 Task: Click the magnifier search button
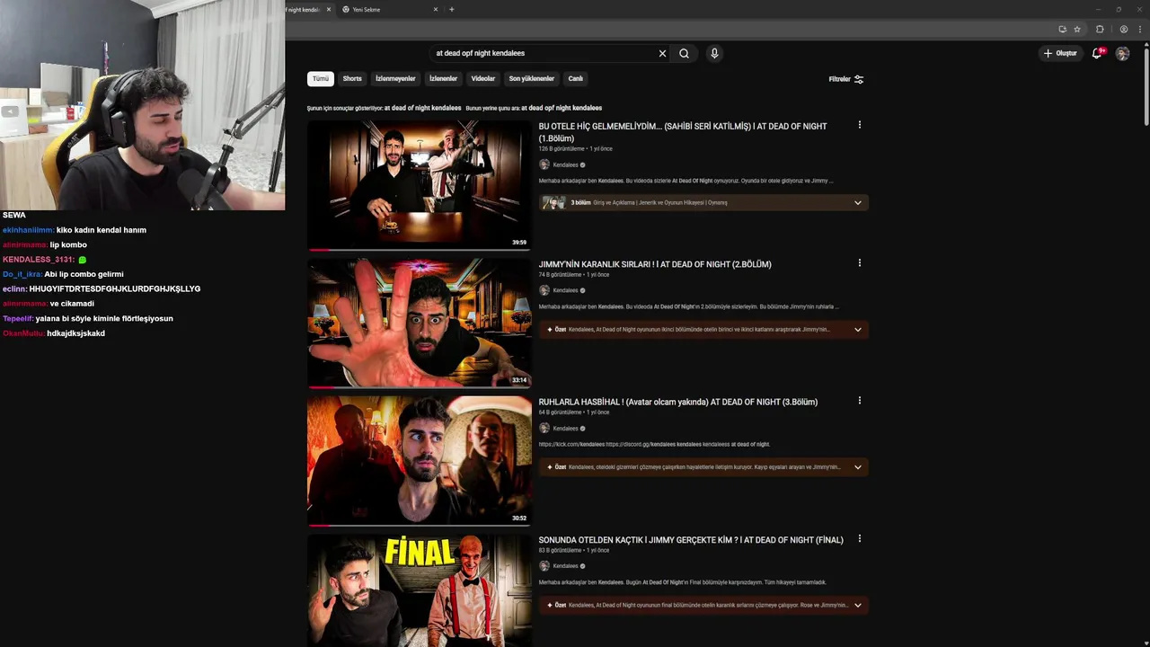684,53
